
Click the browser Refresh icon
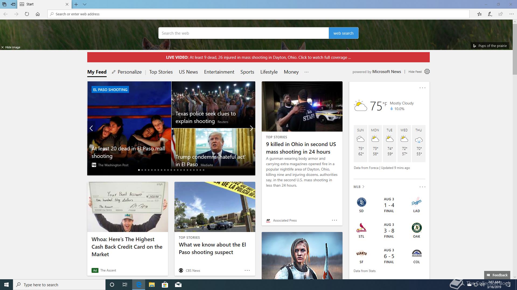[27, 14]
